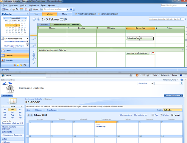Open the Diese Liste scope dropdown

click(145, 83)
